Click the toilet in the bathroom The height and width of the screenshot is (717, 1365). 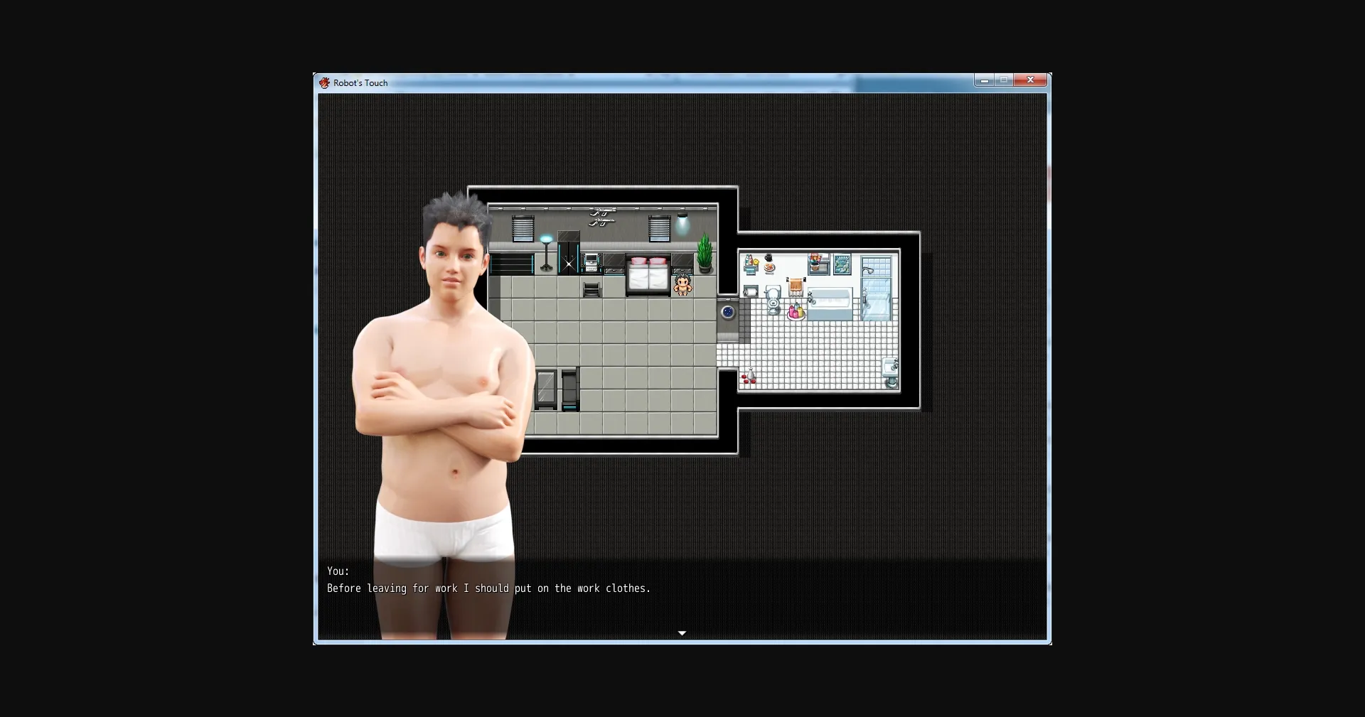pos(773,299)
